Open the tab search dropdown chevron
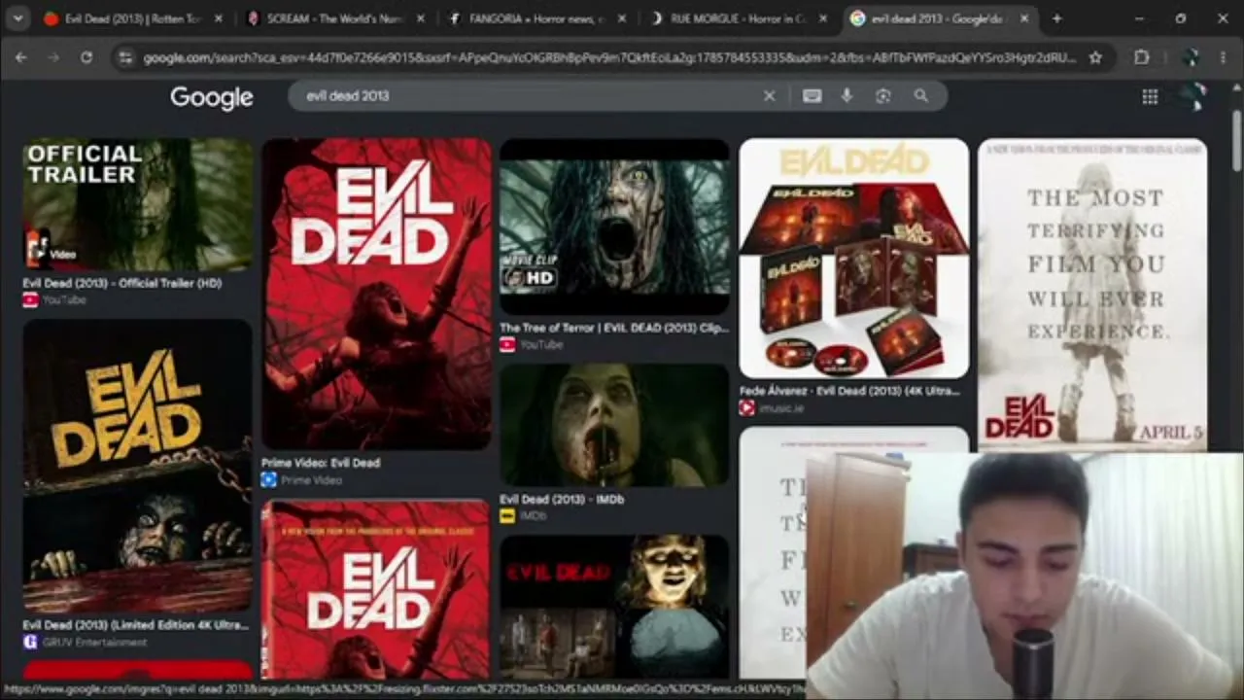 [x=17, y=18]
